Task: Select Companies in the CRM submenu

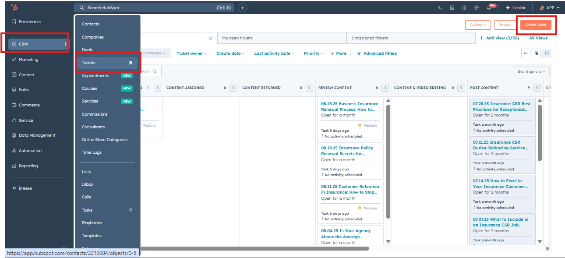Action: (x=93, y=37)
